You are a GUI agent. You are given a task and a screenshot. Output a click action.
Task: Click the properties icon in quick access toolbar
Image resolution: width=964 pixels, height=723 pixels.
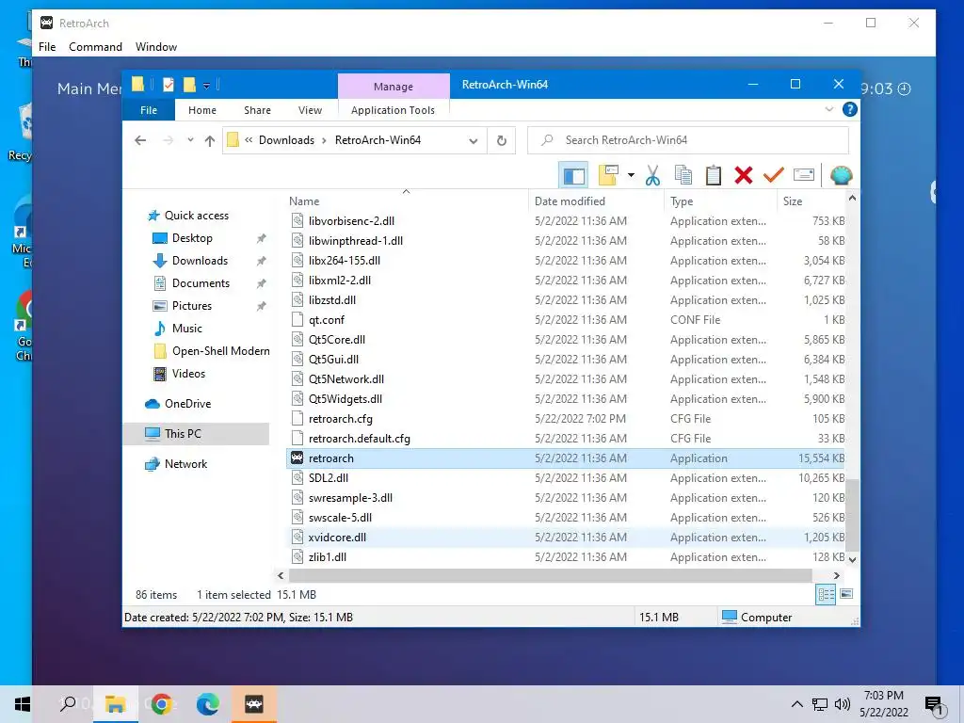(168, 85)
